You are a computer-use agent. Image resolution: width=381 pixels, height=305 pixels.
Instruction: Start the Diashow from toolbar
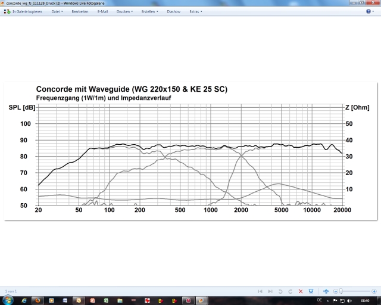tap(174, 11)
